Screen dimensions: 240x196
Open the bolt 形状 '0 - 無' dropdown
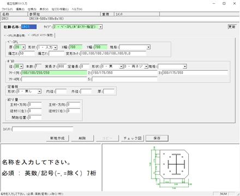coord(121,66)
